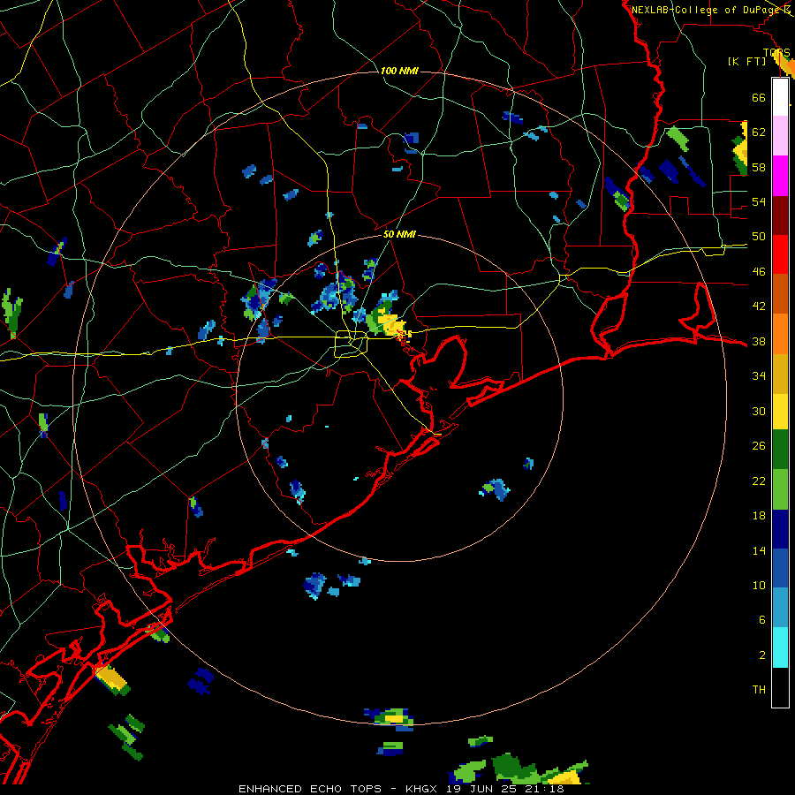Click the "19 JUN 25 21:18" timestamp
The width and height of the screenshot is (795, 795).
(x=505, y=789)
